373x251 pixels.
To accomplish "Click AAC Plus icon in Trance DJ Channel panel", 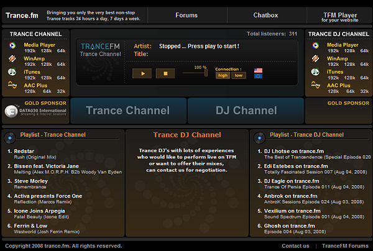I will click(315, 84).
